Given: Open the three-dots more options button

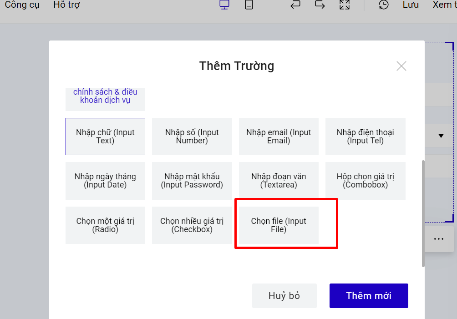Looking at the screenshot, I should (x=439, y=239).
